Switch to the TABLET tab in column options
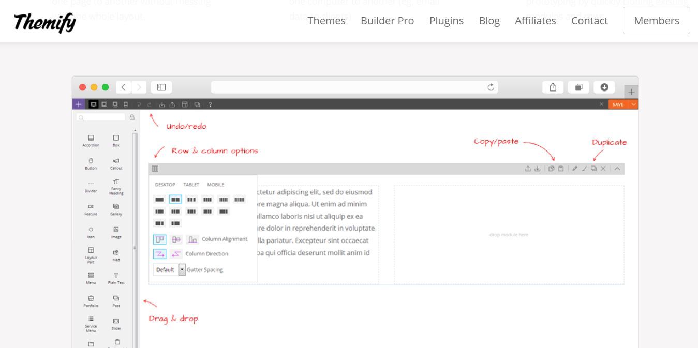The width and height of the screenshot is (698, 348). click(191, 185)
